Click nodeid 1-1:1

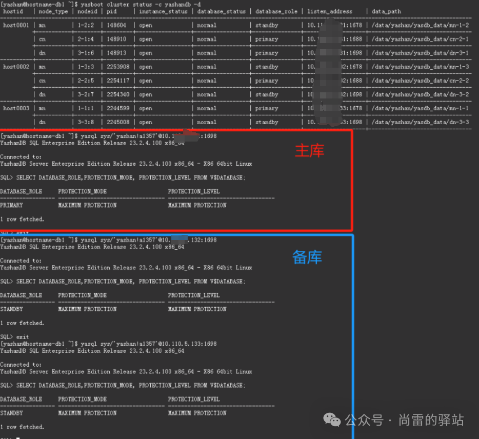(x=86, y=108)
